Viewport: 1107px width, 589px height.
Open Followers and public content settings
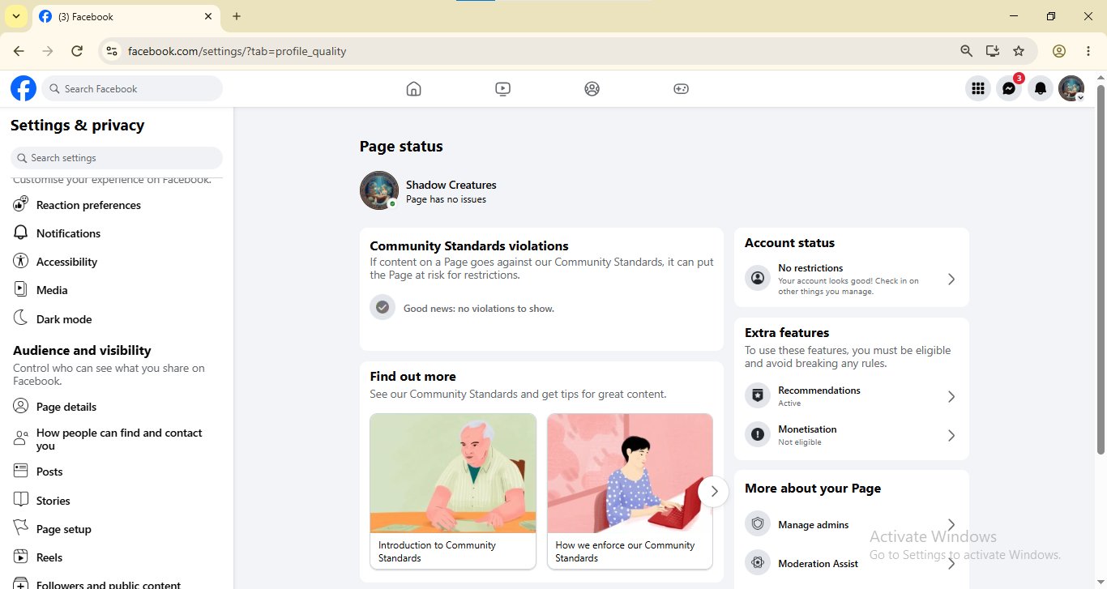118,582
